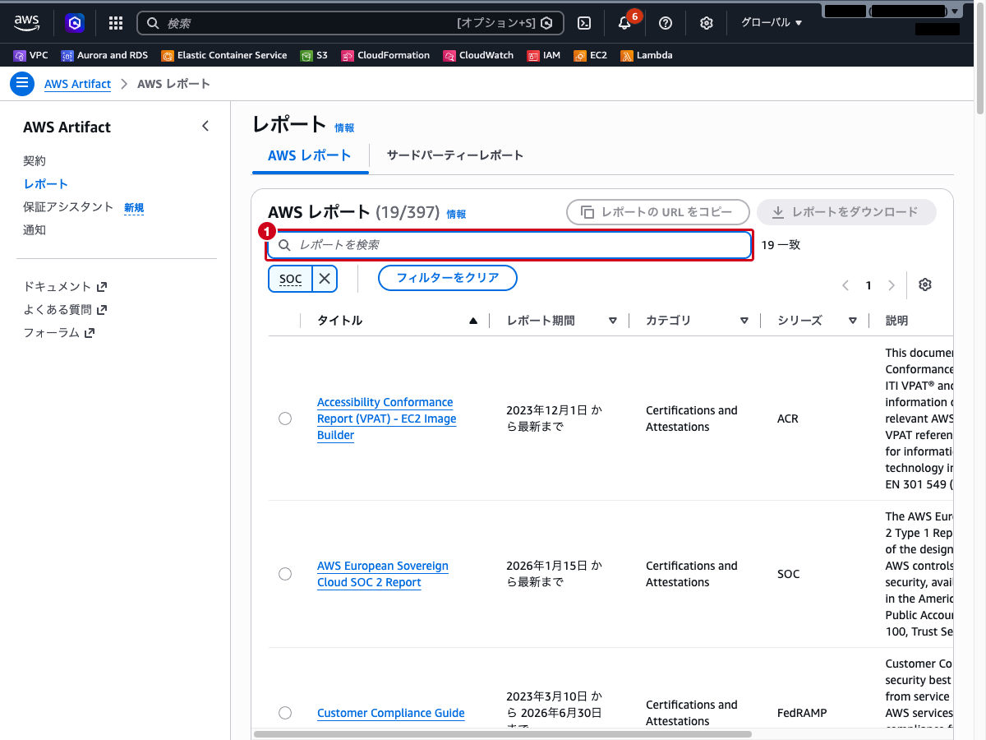The width and height of the screenshot is (986, 740).
Task: Open the グローバル region dropdown
Action: 772,23
